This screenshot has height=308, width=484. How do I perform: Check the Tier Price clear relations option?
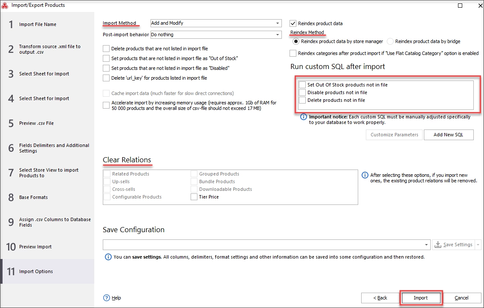[194, 197]
